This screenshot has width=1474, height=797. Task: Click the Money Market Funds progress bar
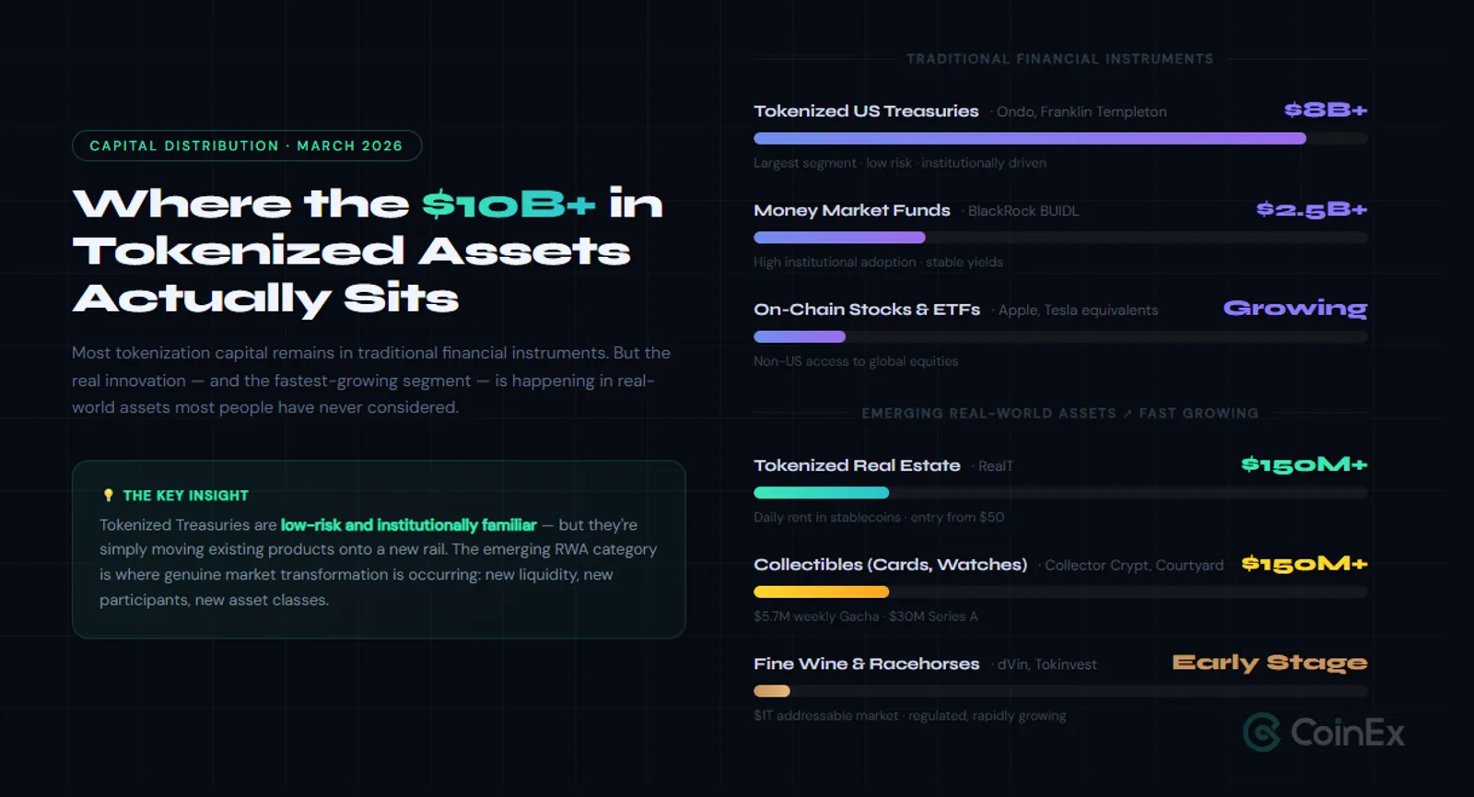pyautogui.click(x=1060, y=238)
